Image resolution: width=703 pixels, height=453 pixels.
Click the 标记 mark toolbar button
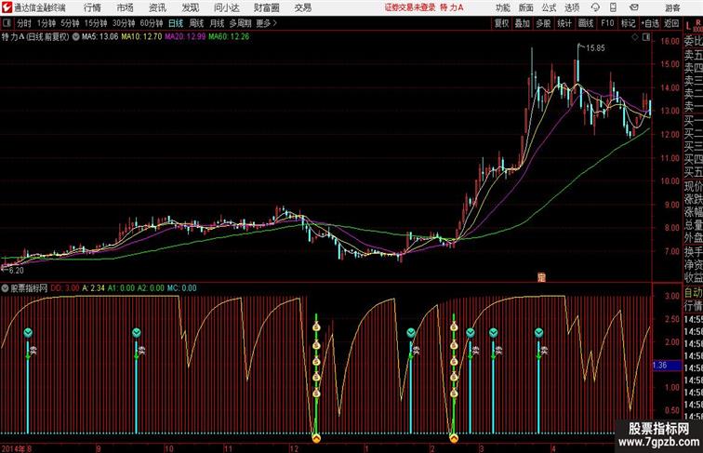click(628, 23)
